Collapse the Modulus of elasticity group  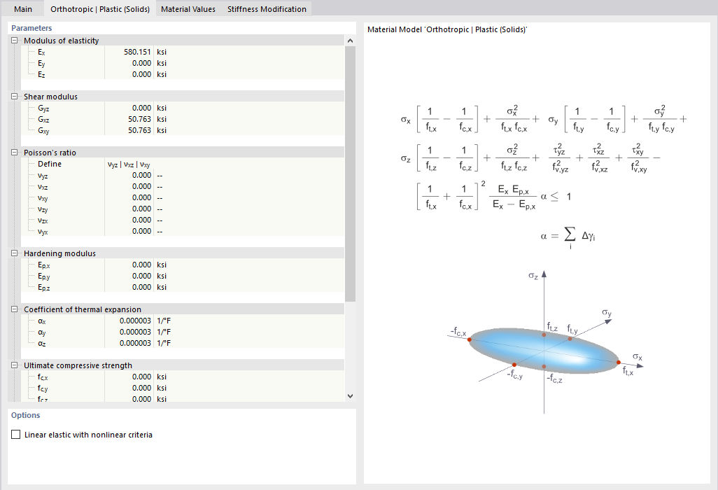click(x=14, y=41)
